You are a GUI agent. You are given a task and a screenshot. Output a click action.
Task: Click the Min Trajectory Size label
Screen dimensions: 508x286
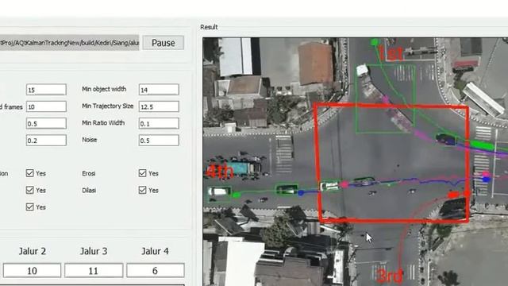[108, 106]
